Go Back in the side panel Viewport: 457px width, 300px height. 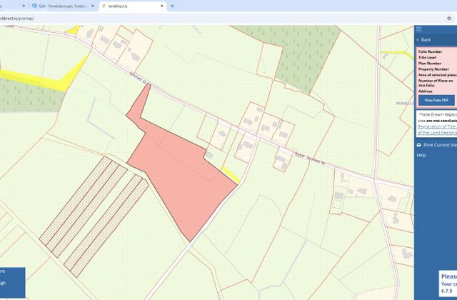coord(426,40)
